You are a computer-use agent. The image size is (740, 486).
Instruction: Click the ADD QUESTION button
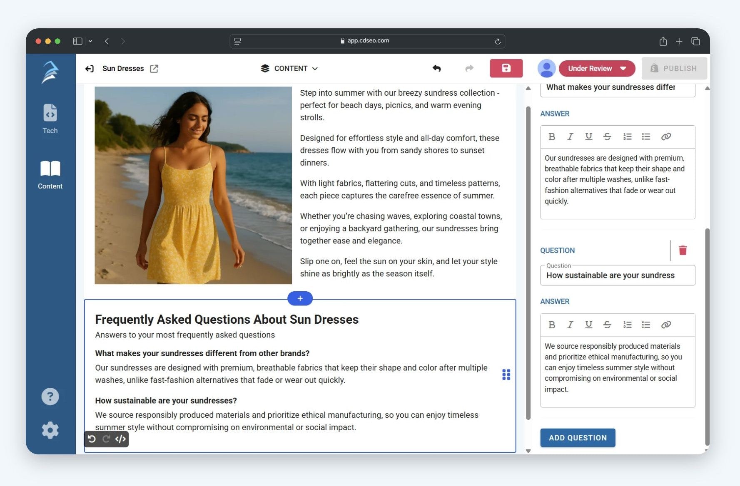coord(578,438)
